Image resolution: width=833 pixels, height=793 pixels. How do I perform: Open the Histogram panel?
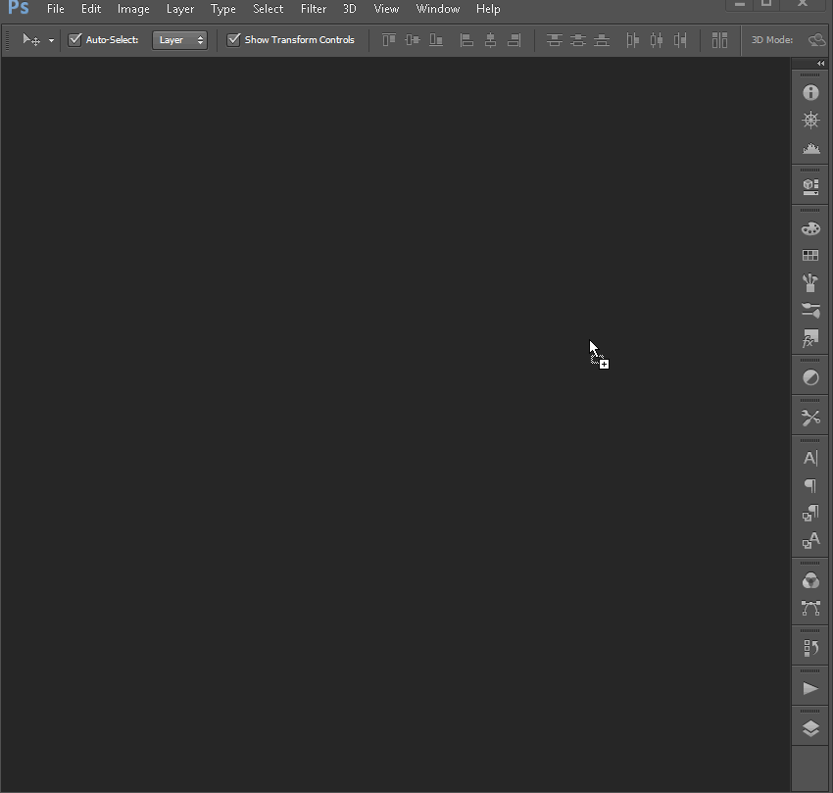pos(810,148)
